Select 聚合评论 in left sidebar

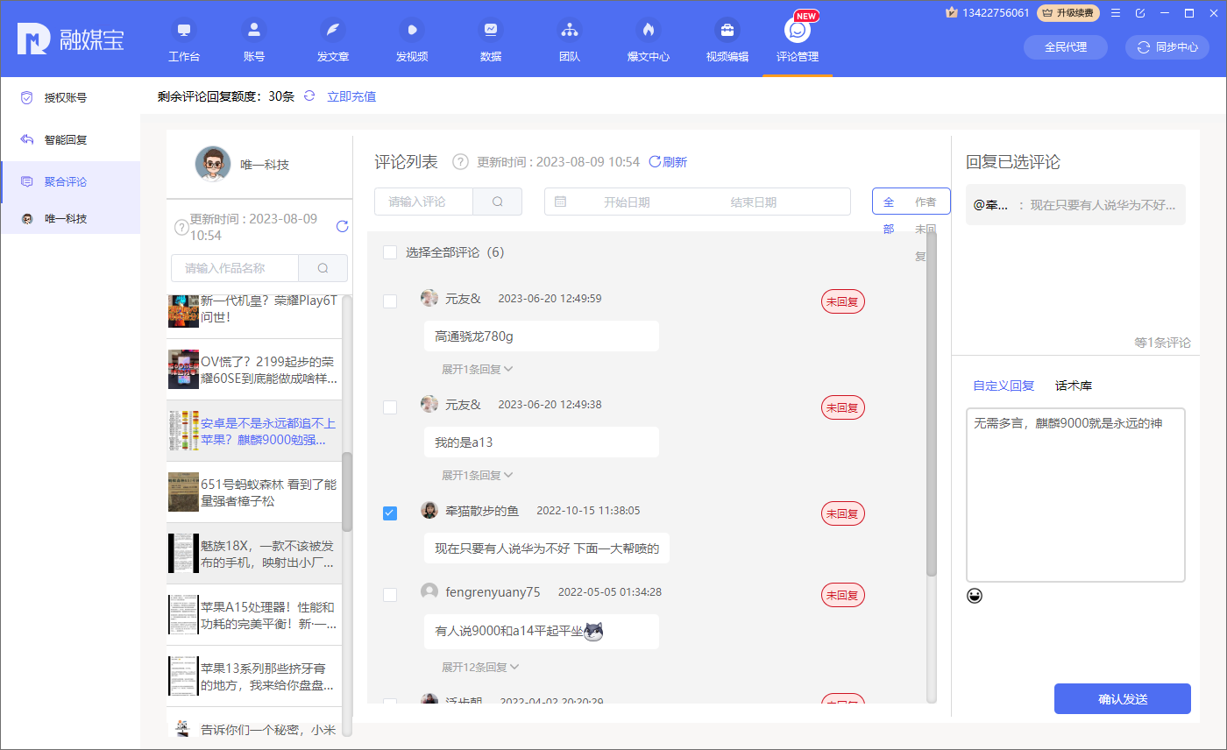[70, 181]
